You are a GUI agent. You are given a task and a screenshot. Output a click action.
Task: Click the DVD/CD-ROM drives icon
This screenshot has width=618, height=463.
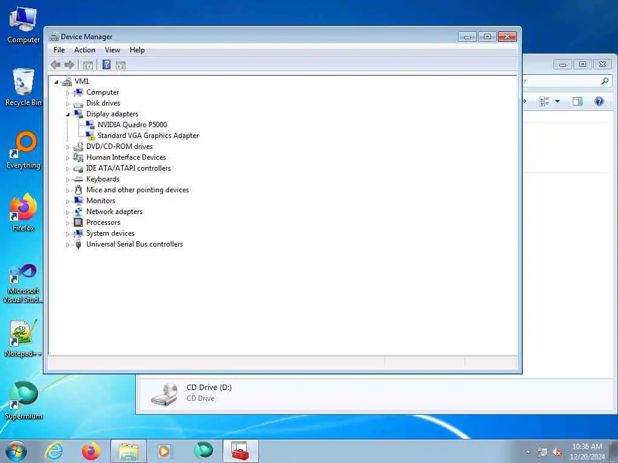point(78,146)
